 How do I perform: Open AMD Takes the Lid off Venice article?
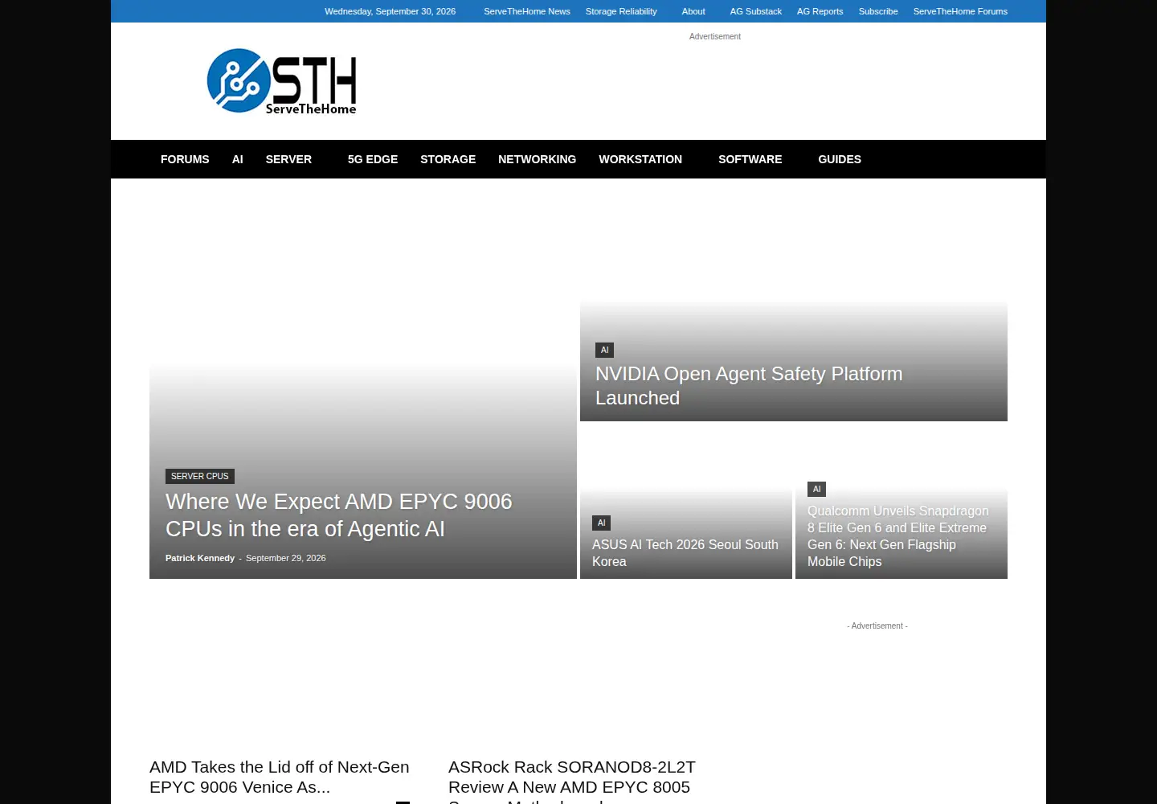click(x=280, y=777)
